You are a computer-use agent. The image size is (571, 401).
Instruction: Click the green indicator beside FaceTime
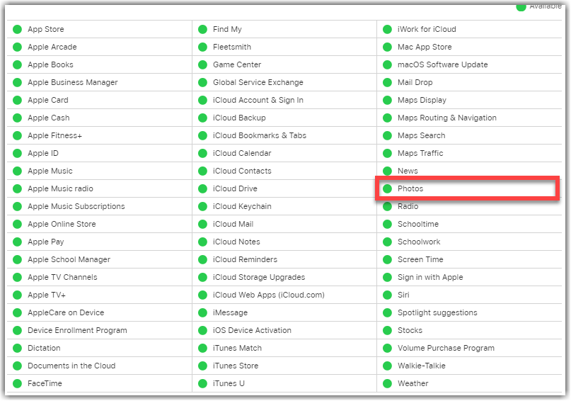[17, 384]
